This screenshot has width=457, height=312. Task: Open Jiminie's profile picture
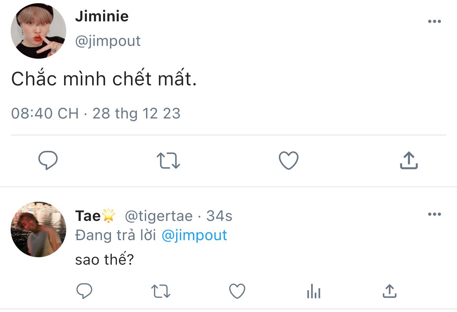38,31
